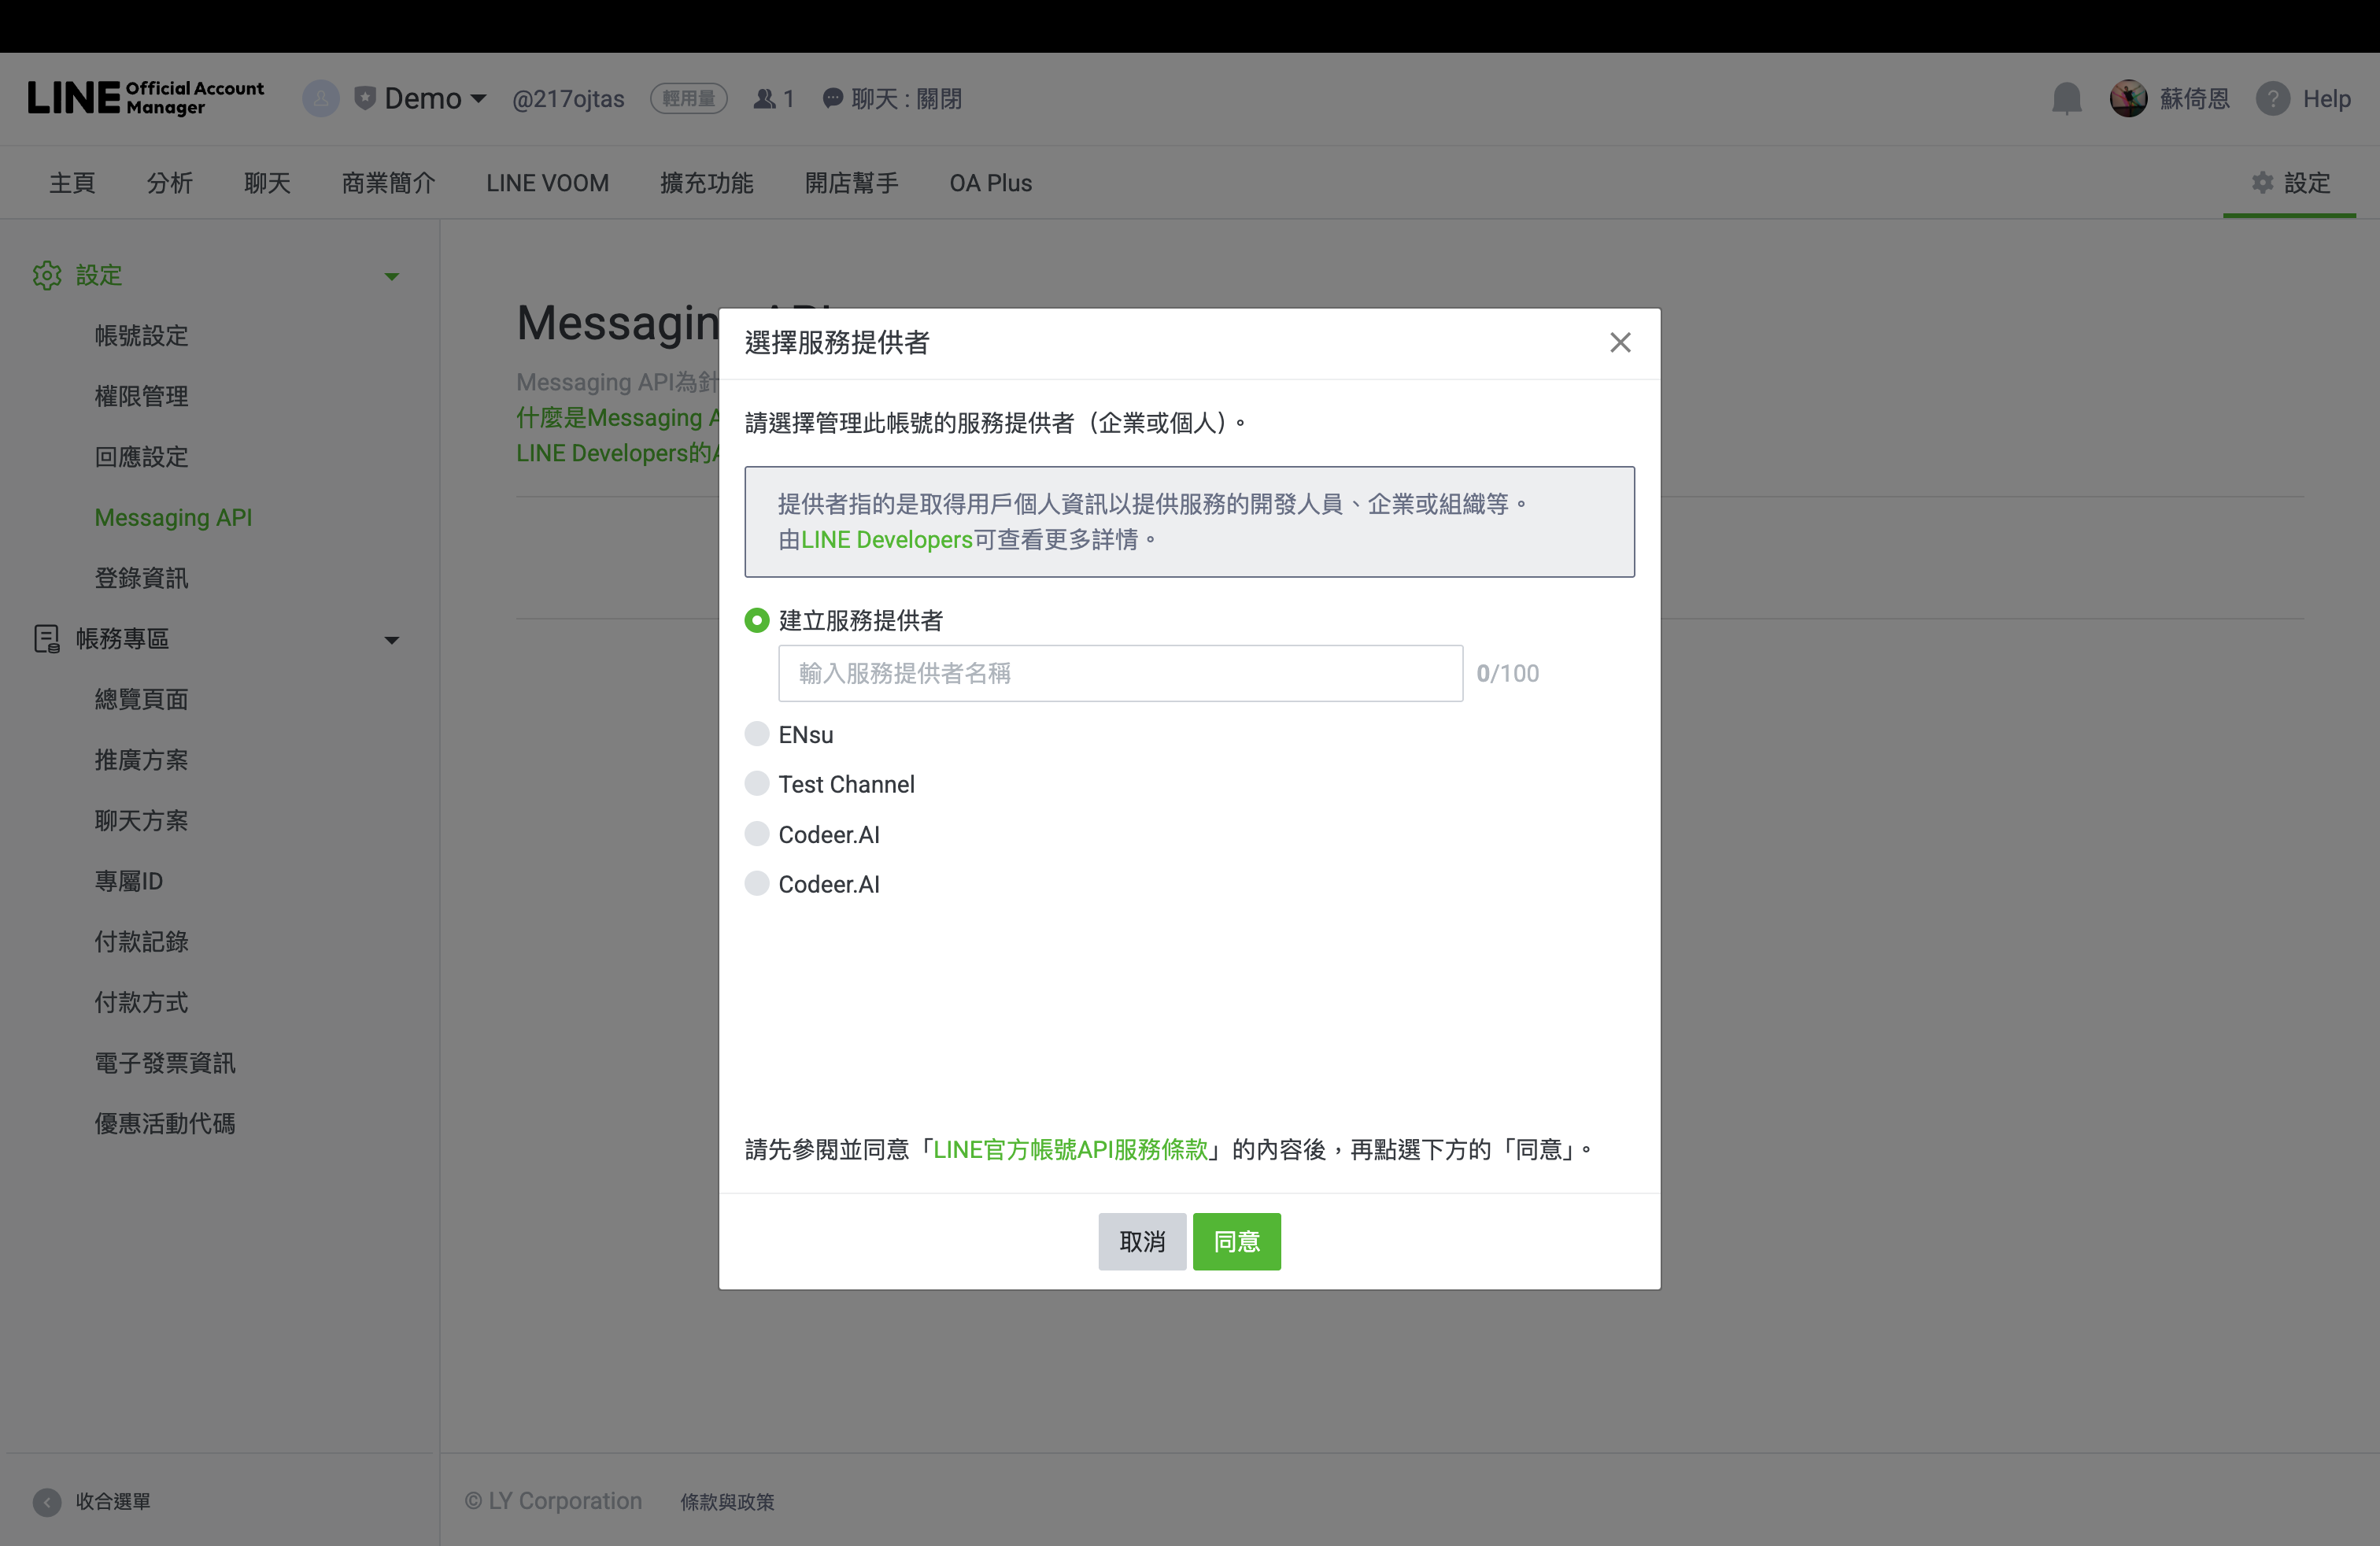The height and width of the screenshot is (1546, 2380).
Task: Click the 聊天:關閉 chat bubble icon
Action: click(833, 98)
